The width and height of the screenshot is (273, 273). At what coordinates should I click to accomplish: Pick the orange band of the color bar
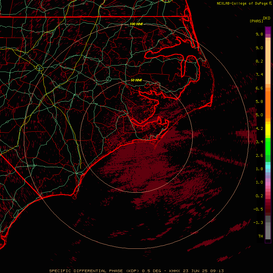[268, 105]
